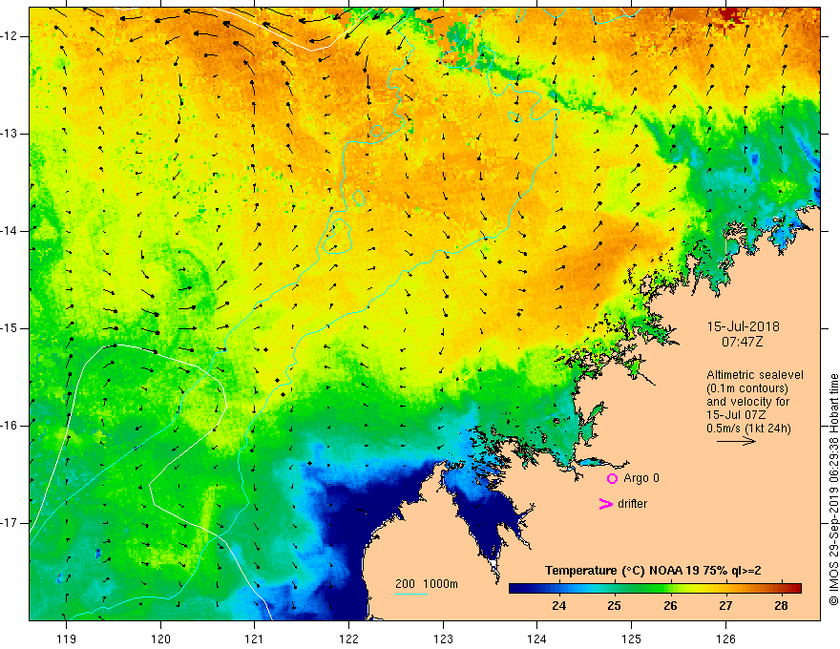The width and height of the screenshot is (840, 649).
Task: Click the '1000m' depth contour label
Action: coord(440,584)
